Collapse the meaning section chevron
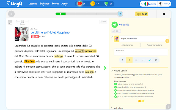This screenshot has height=110, width=176. click(112, 37)
